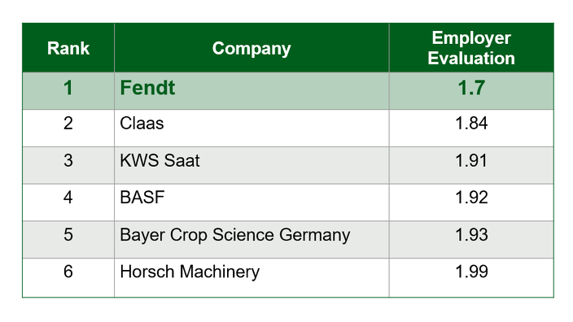The height and width of the screenshot is (322, 573).
Task: Select the KWS Saat cell
Action: point(252,165)
